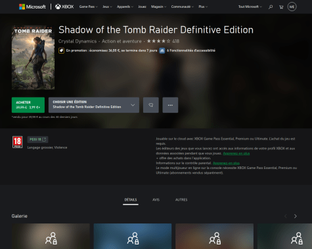Open the Xbox home logo
312x249 pixels.
[x=64, y=7]
